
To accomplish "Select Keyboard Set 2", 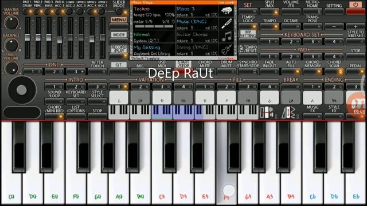I will (291, 41).
